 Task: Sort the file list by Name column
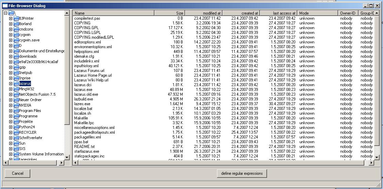(113, 13)
